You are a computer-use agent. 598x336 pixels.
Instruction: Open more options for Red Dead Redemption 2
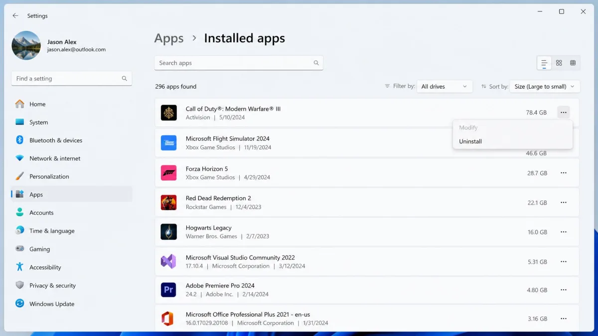564,203
